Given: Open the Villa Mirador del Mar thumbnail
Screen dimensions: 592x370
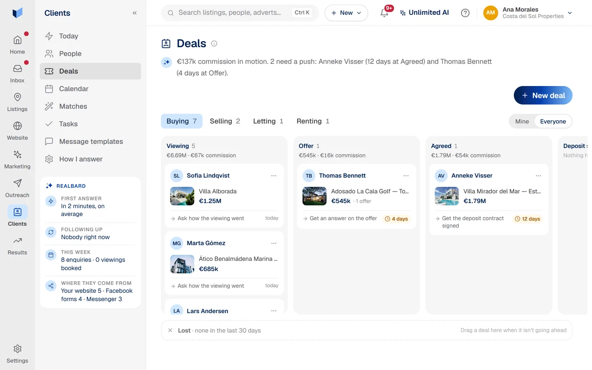Looking at the screenshot, I should pos(447,196).
